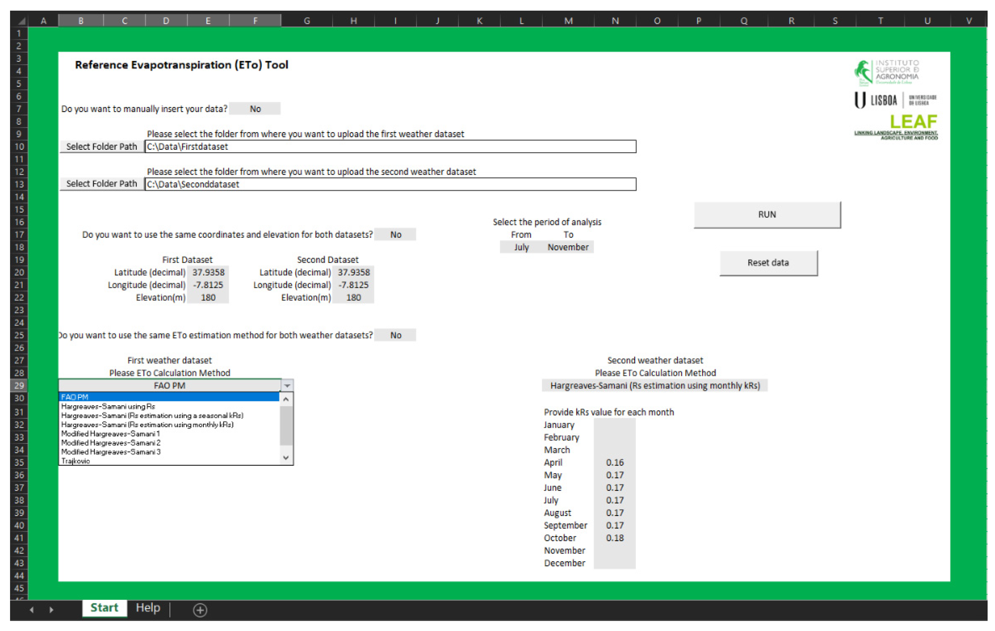Click the dropdown list scroll-down arrow

(286, 458)
